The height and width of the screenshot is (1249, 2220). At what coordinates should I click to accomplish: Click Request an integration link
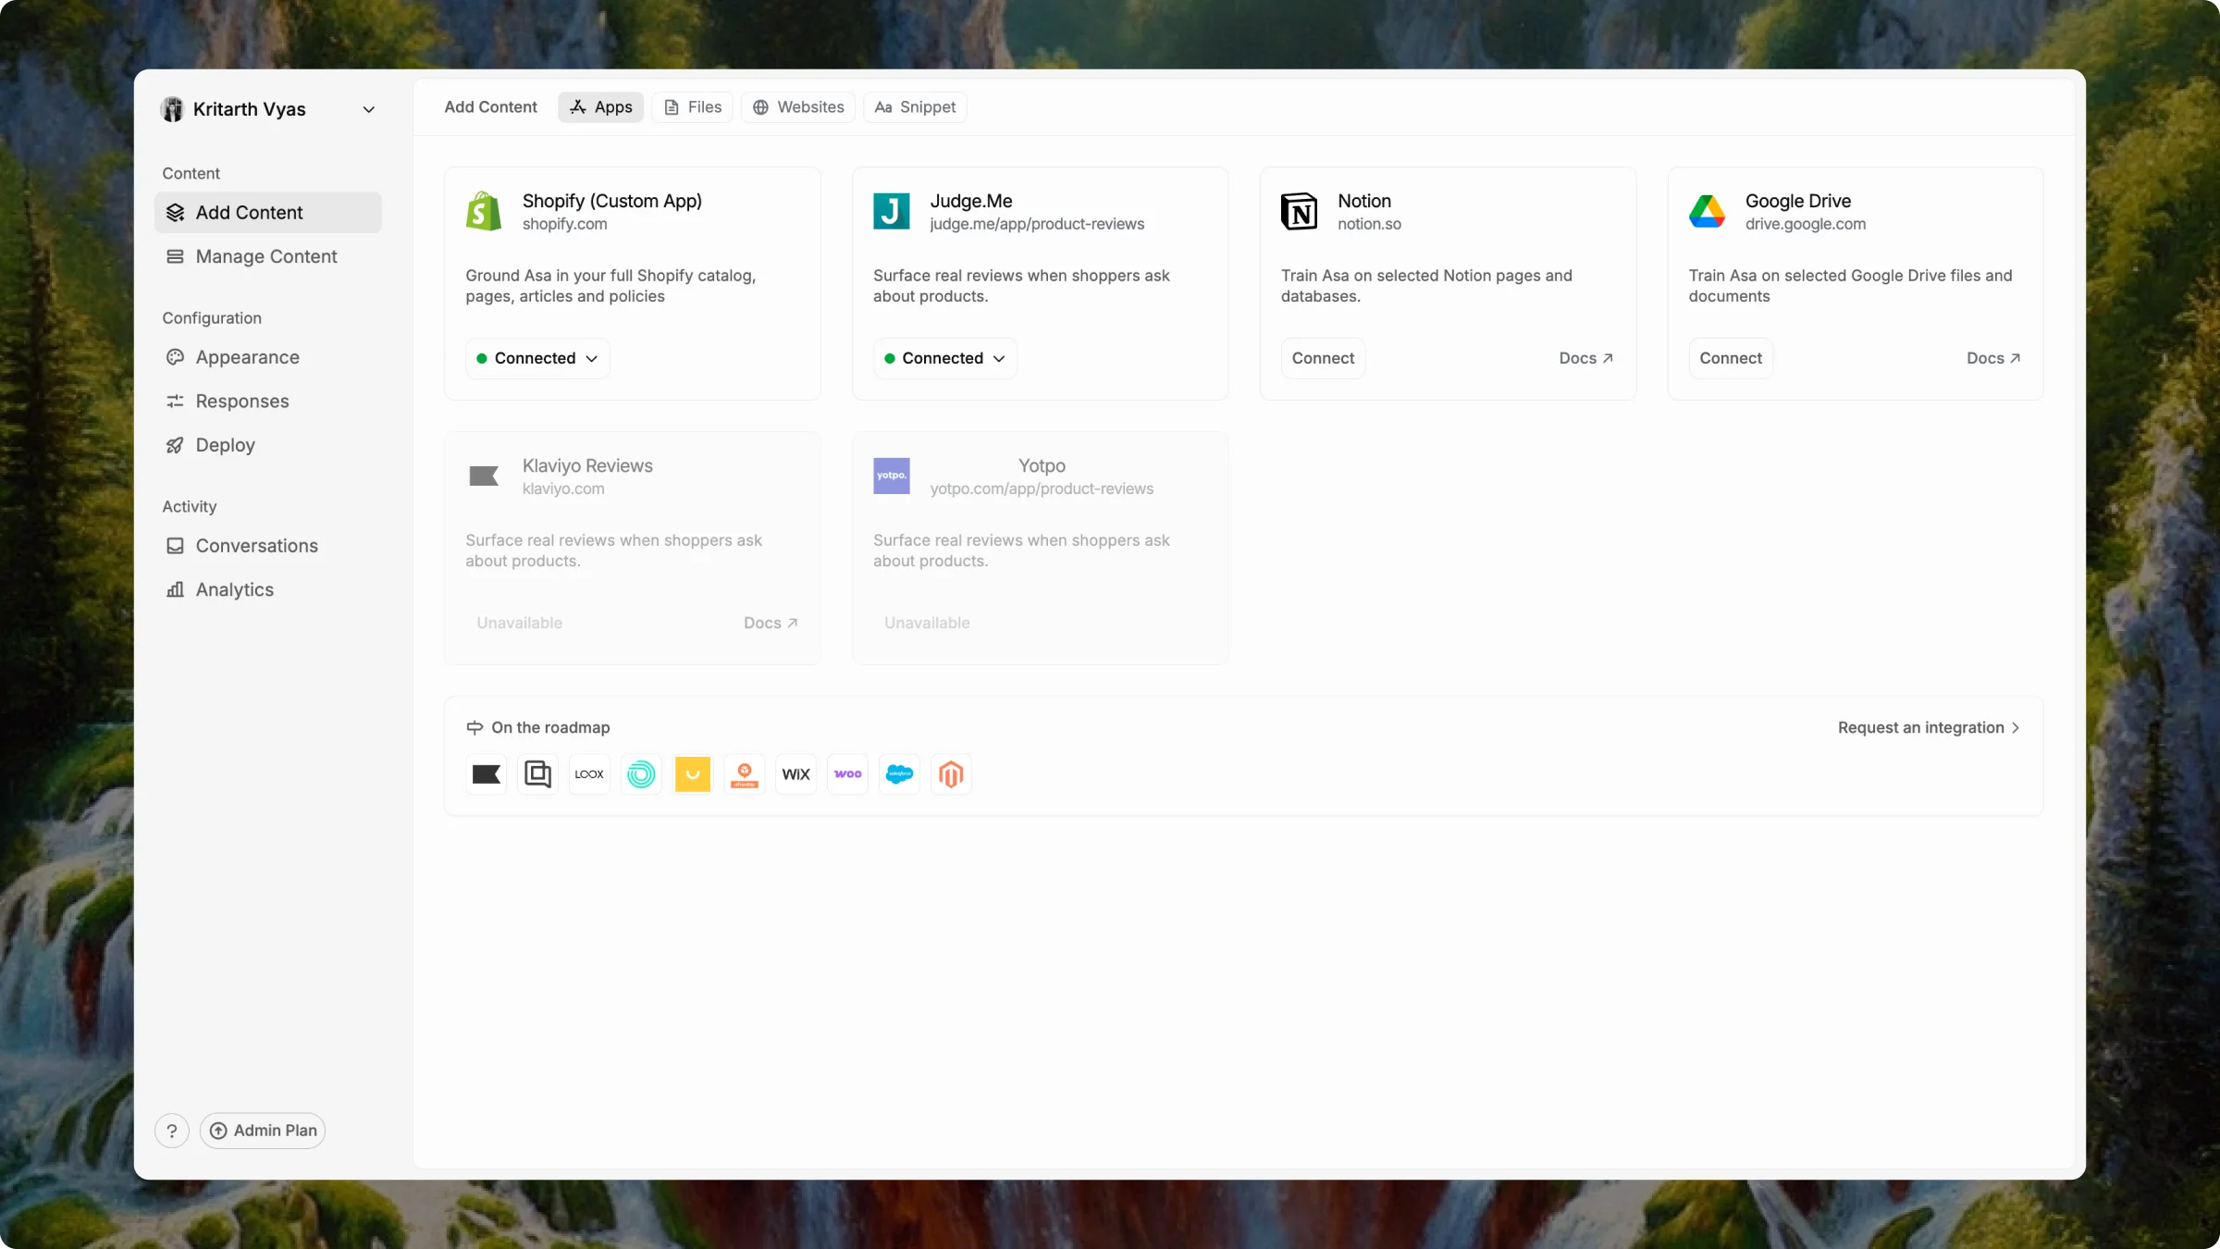(1929, 728)
